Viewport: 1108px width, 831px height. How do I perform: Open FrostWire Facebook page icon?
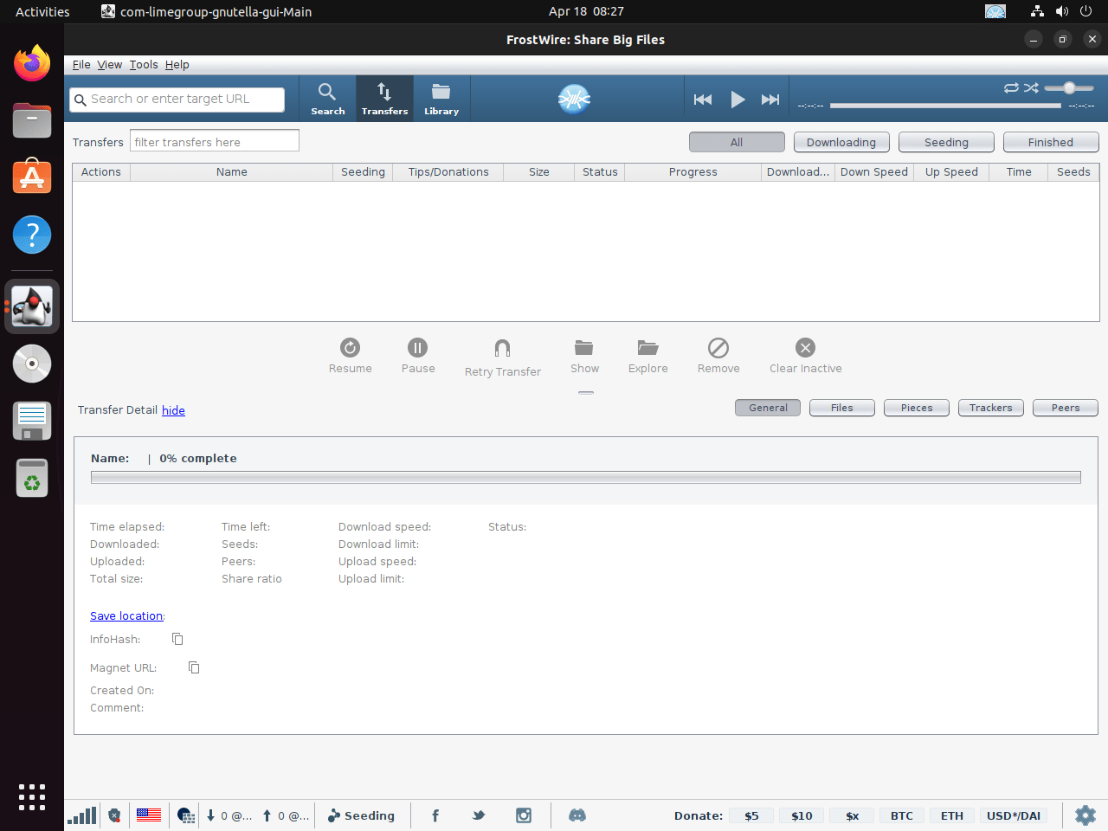tap(435, 815)
